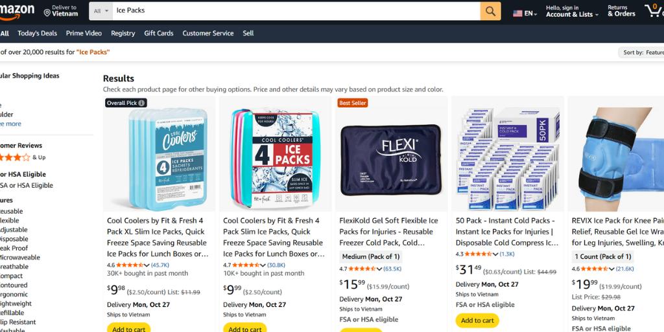
Task: Click the Best Seller badge
Action: point(352,103)
